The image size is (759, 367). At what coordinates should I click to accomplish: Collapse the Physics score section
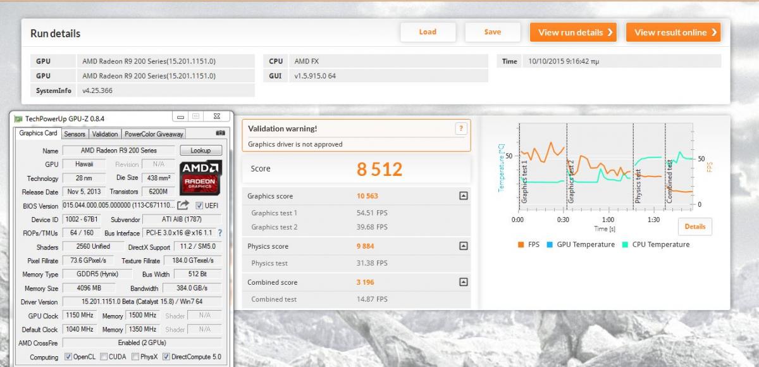[463, 246]
